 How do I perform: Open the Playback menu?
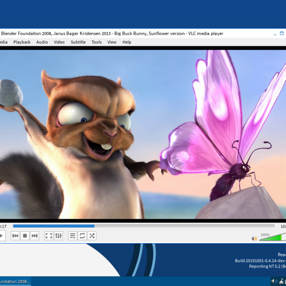22,42
